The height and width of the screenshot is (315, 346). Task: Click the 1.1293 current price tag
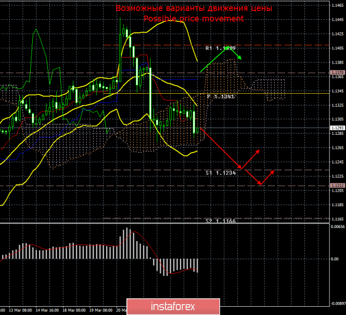[x=336, y=128]
